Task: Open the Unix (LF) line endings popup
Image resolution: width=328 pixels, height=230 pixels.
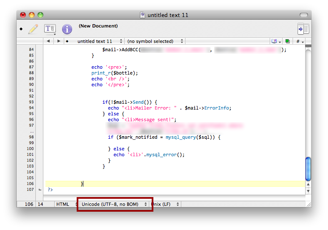Action: [x=165, y=204]
